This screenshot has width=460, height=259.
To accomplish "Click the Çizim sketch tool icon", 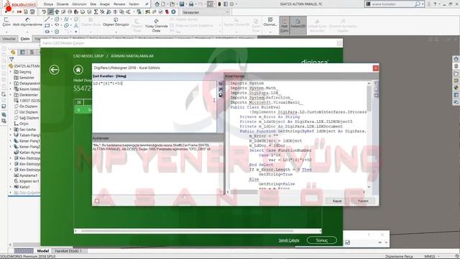I will [6, 22].
